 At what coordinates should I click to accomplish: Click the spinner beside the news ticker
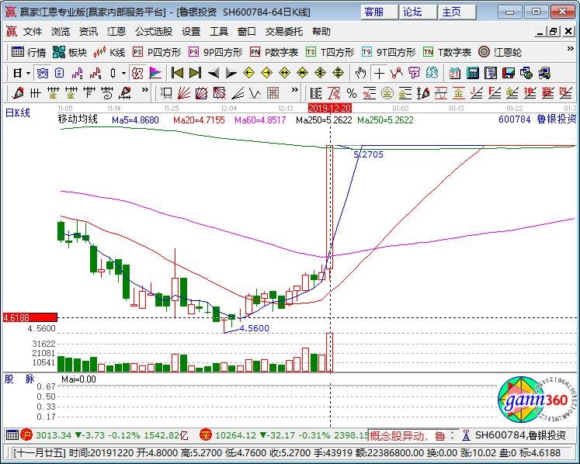452,435
